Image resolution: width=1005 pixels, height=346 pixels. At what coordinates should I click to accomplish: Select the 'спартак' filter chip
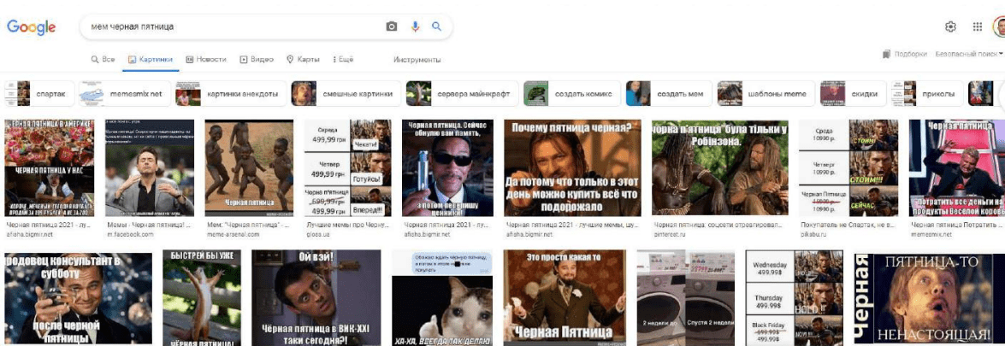click(39, 93)
